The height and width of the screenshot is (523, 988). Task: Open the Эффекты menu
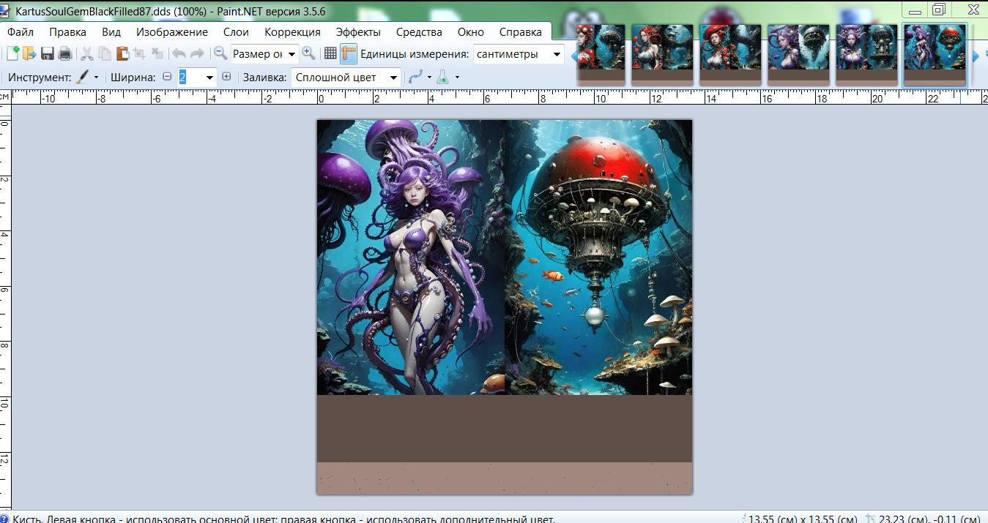pyautogui.click(x=358, y=31)
